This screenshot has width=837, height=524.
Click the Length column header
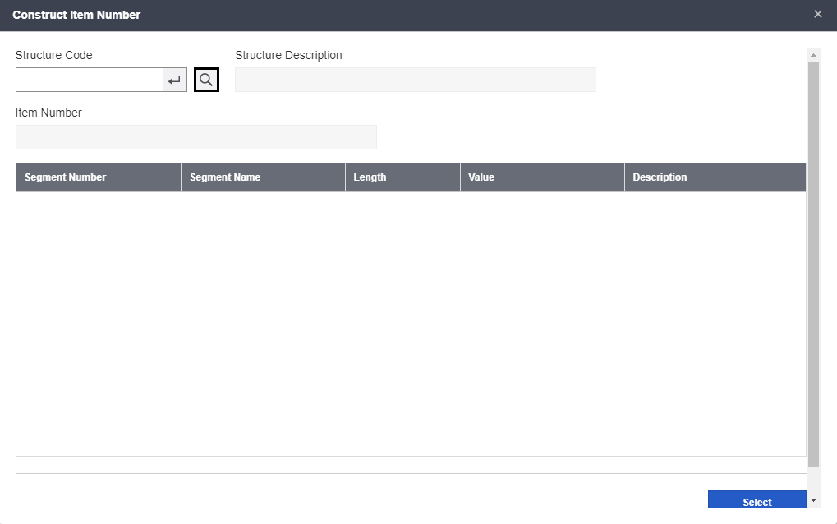tap(370, 177)
